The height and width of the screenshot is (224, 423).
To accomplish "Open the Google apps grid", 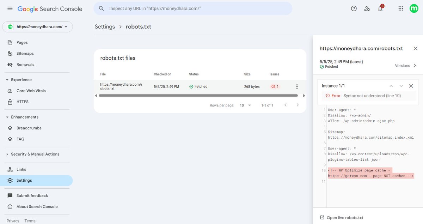I will pos(400,8).
